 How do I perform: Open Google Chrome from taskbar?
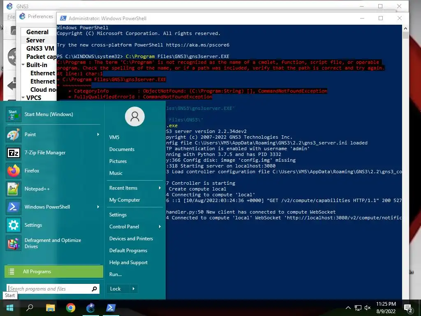(71, 308)
